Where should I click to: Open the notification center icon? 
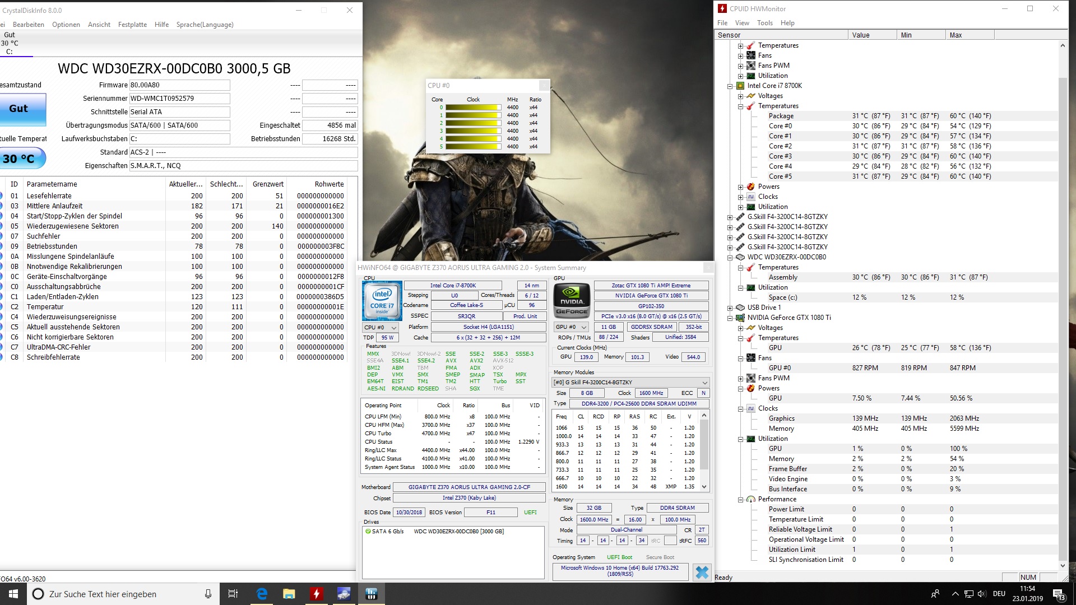(1058, 594)
